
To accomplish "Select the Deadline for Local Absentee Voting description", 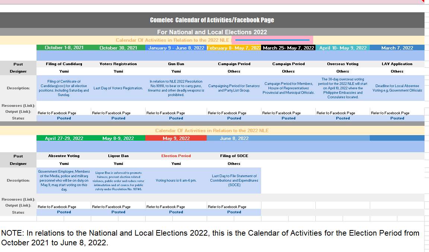I will pos(397,88).
